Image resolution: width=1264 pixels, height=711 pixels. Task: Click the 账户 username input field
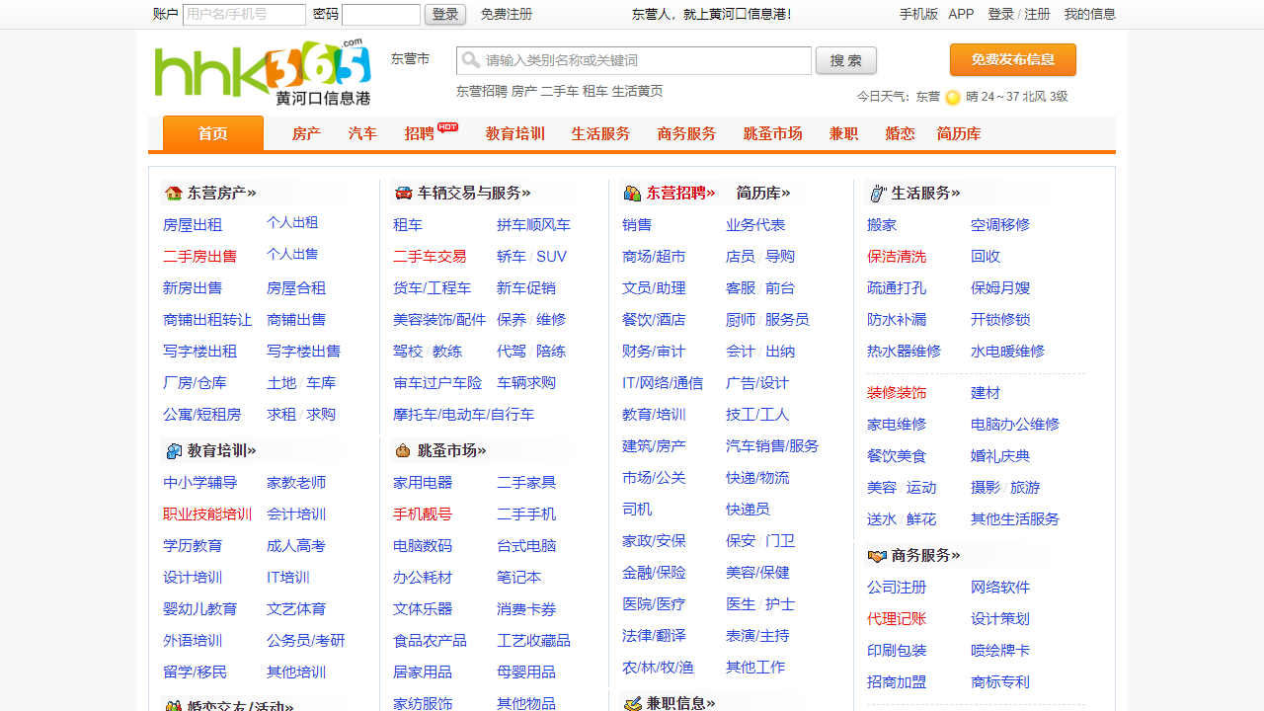[x=244, y=15]
